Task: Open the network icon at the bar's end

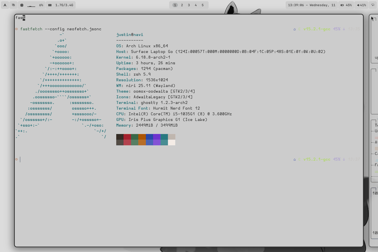Action: (373, 5)
